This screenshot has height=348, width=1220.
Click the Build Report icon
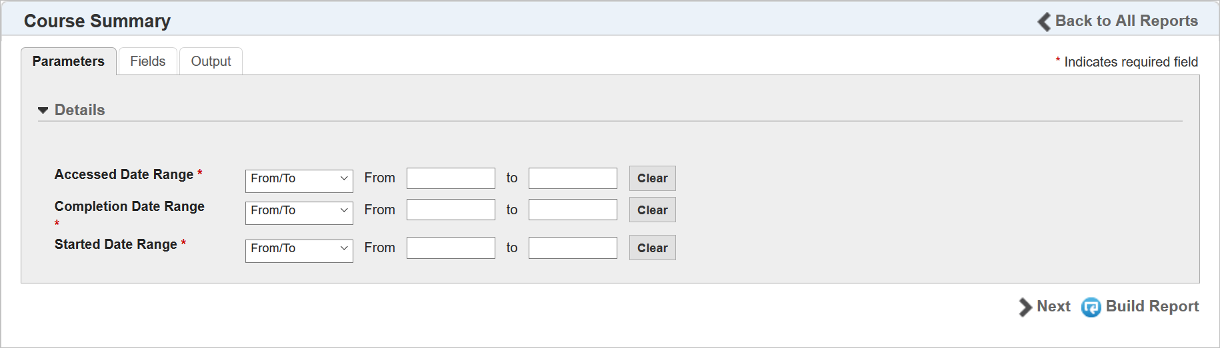(1091, 307)
